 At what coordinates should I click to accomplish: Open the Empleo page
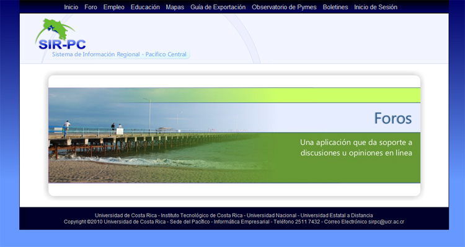click(114, 7)
